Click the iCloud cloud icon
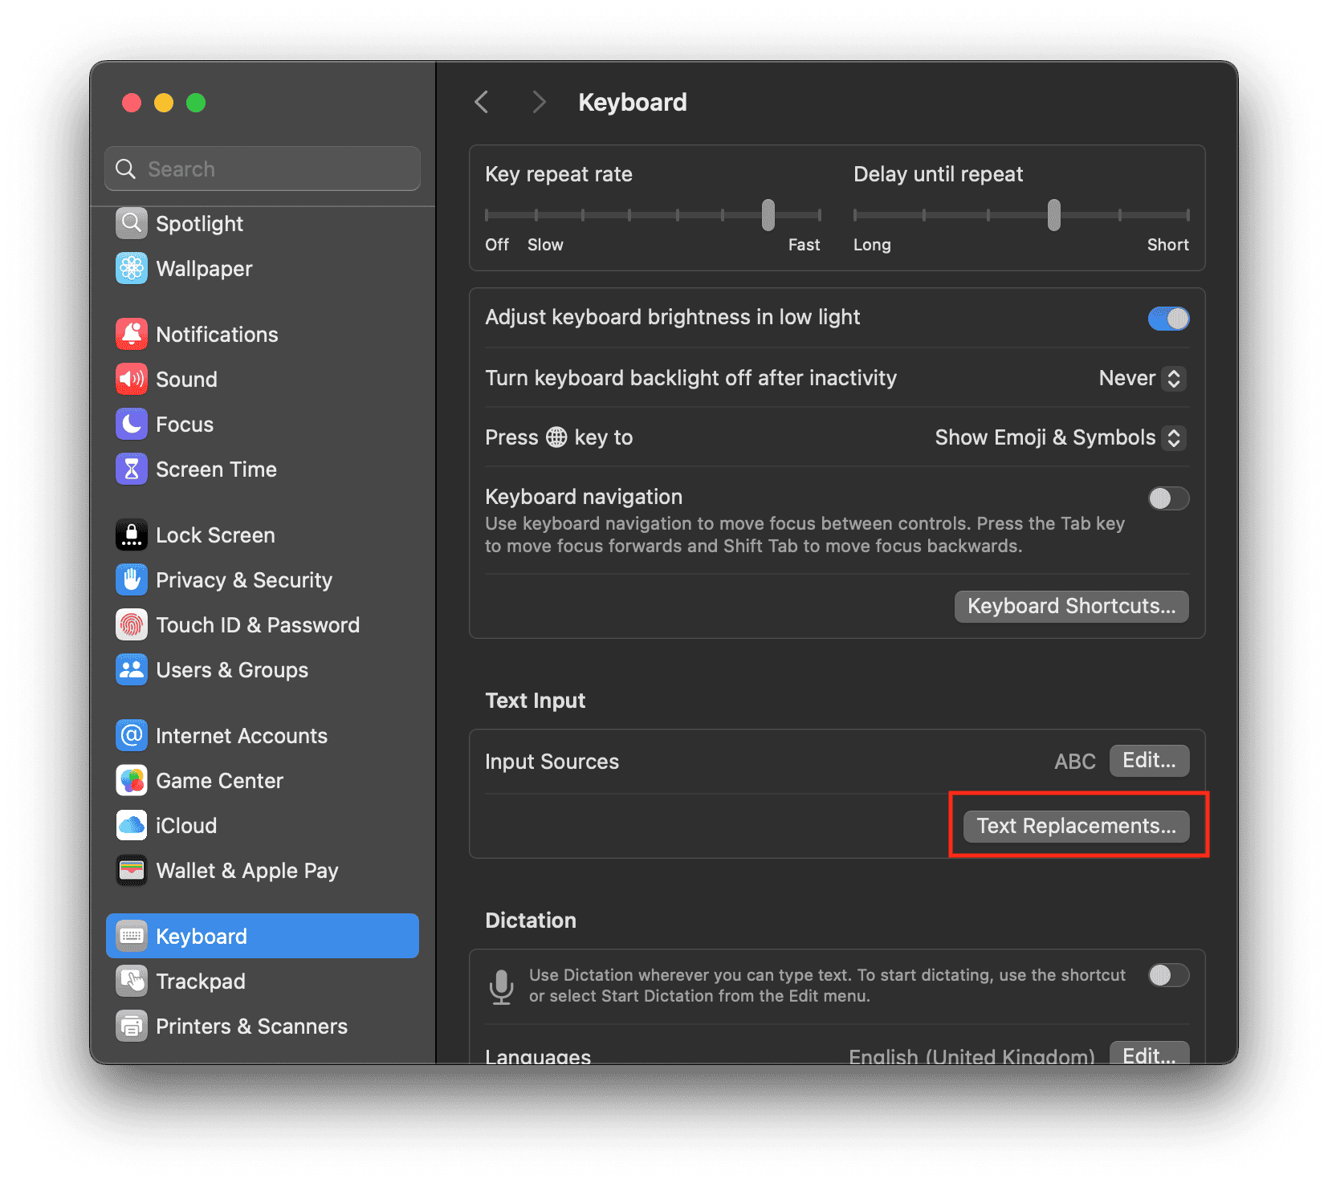Screen dimensions: 1328x1183 [x=132, y=826]
